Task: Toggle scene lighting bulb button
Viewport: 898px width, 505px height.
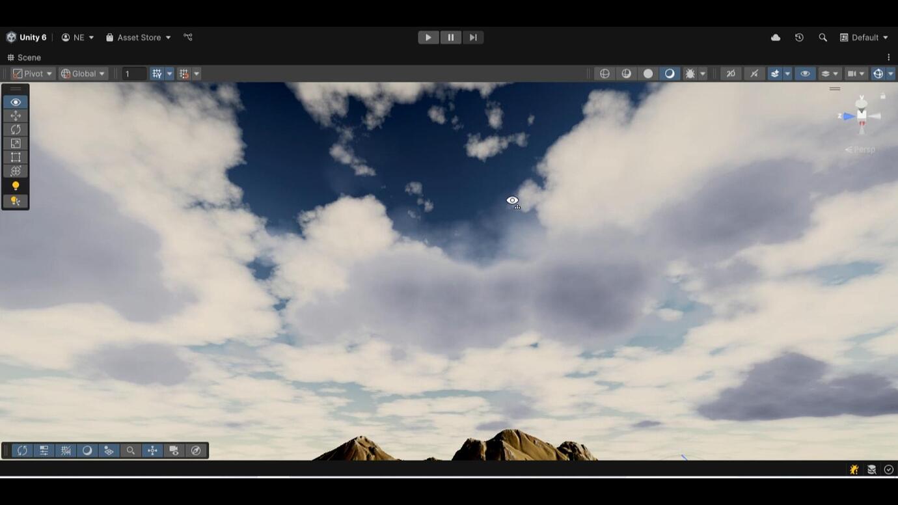Action: 16,185
